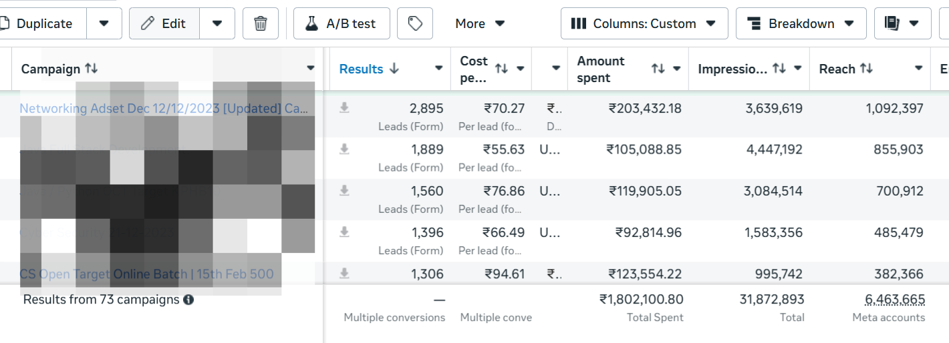Click download icon for 1,560 results row
Image resolution: width=949 pixels, height=343 pixels.
click(x=344, y=191)
